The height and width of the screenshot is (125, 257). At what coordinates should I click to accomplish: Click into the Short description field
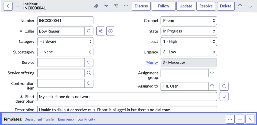coord(127,97)
